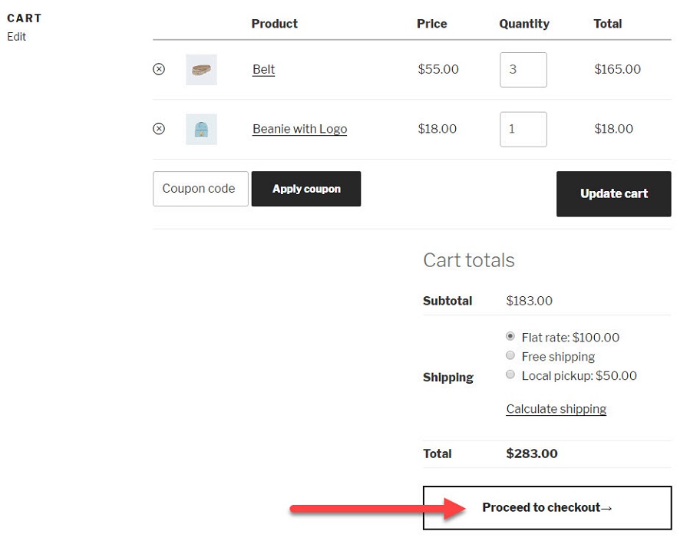This screenshot has height=541, width=700.
Task: Proceed to checkout
Action: tap(547, 508)
